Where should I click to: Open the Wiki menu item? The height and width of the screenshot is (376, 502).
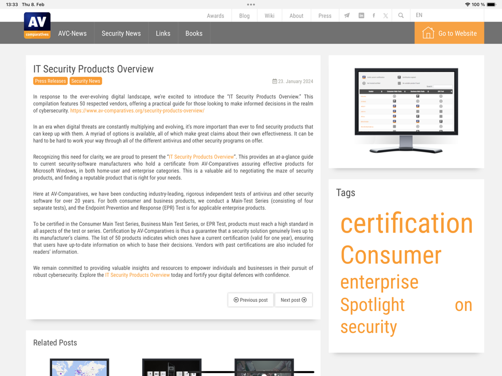pyautogui.click(x=269, y=16)
